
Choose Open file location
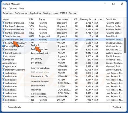[x=40, y=82]
